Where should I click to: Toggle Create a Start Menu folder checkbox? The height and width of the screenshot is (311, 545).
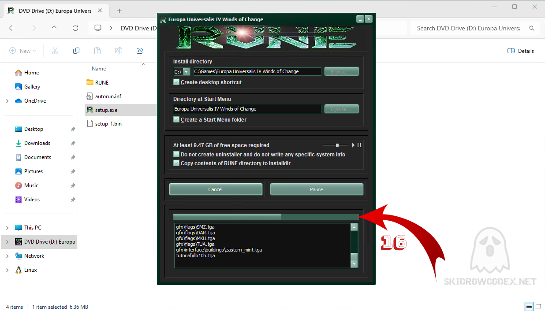(x=176, y=119)
